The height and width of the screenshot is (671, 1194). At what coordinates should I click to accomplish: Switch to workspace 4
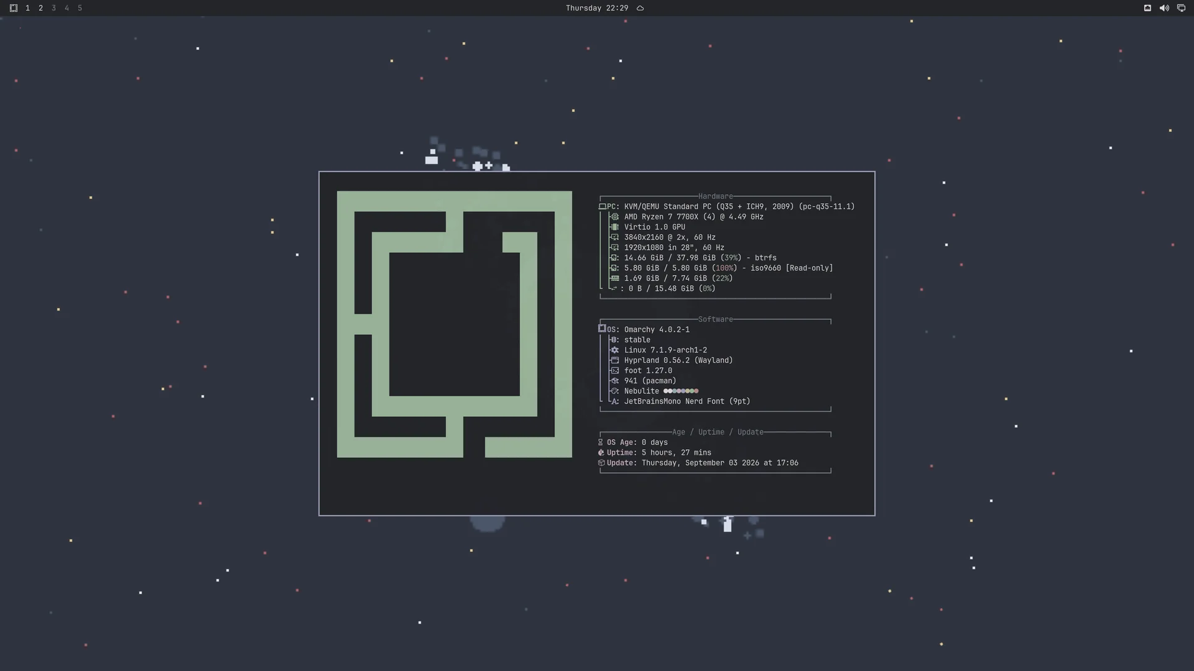coord(67,8)
